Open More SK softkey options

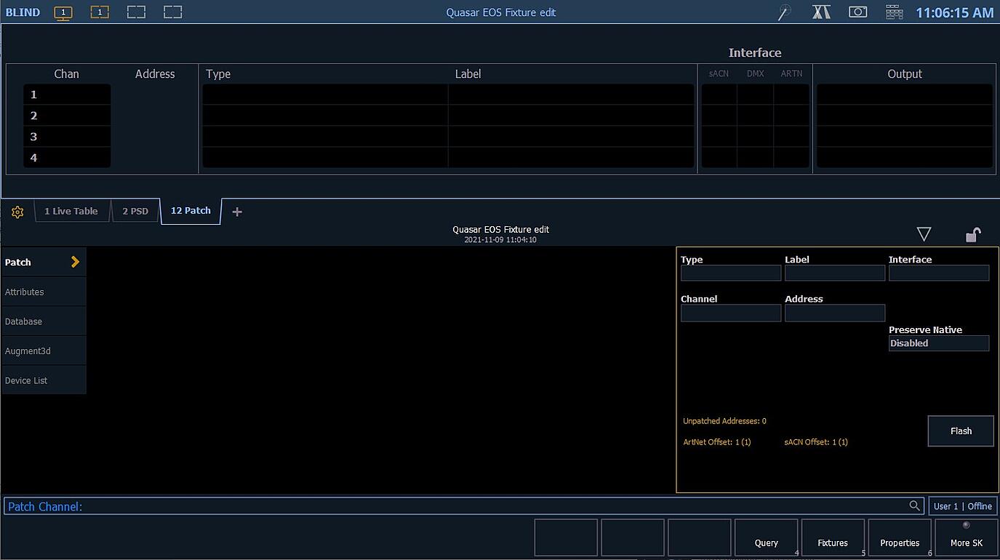967,537
